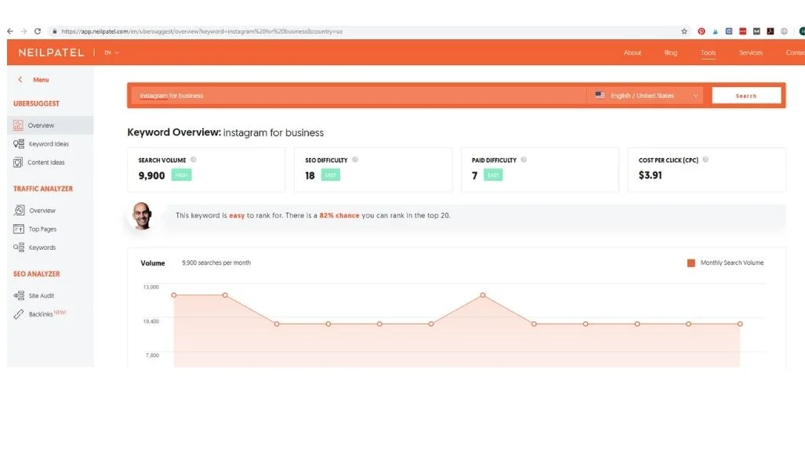Open the Tools menu item

(708, 52)
